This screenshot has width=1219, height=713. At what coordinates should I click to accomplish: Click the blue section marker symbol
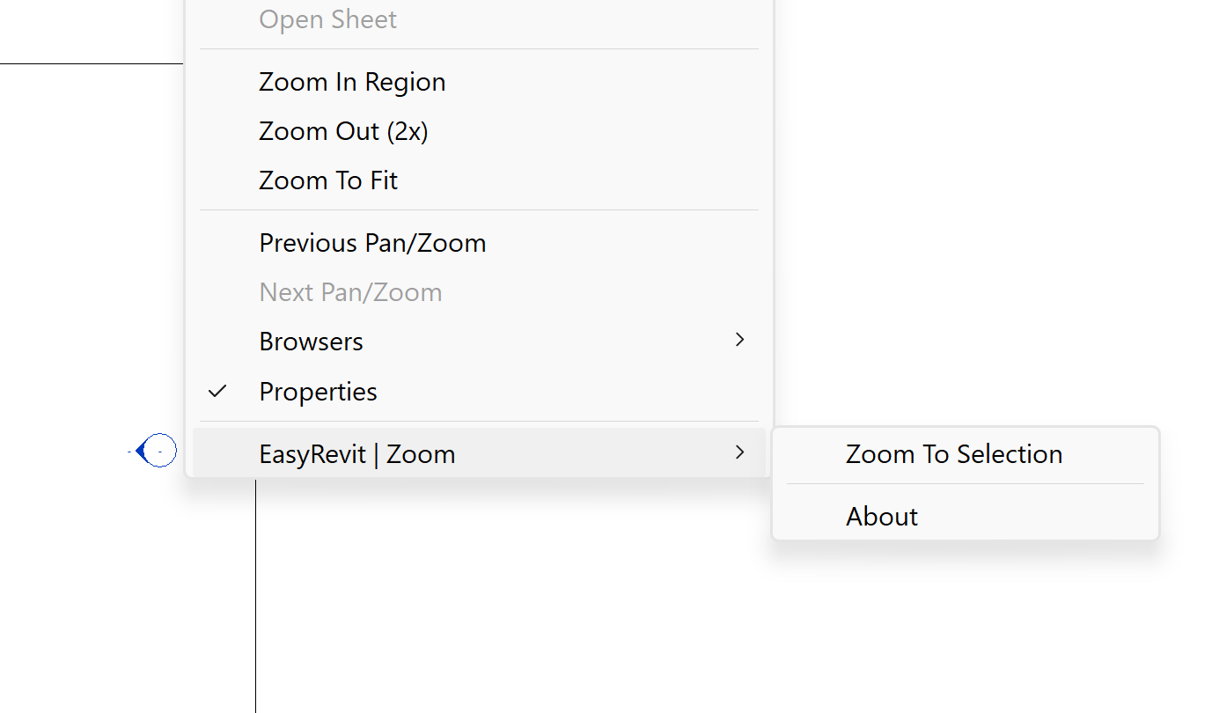coord(157,451)
